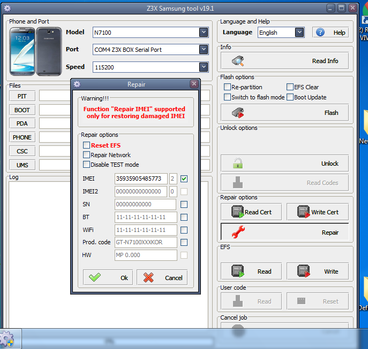Enable the Re-partition flash option
The width and height of the screenshot is (368, 349).
tap(227, 87)
